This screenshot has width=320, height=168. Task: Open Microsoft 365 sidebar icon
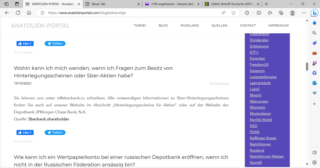(315, 73)
